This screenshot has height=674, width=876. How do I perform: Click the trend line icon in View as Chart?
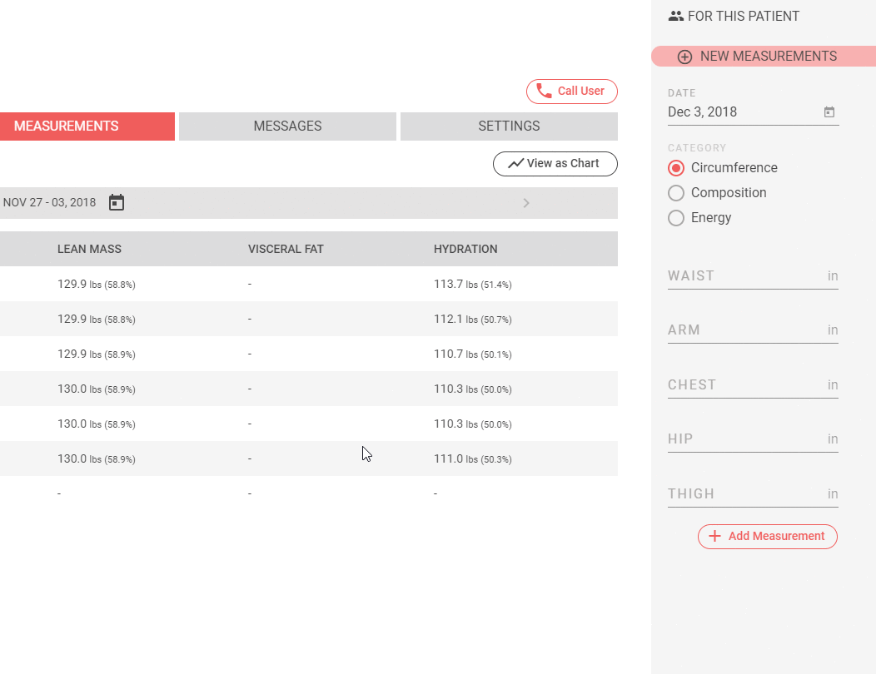tap(515, 163)
